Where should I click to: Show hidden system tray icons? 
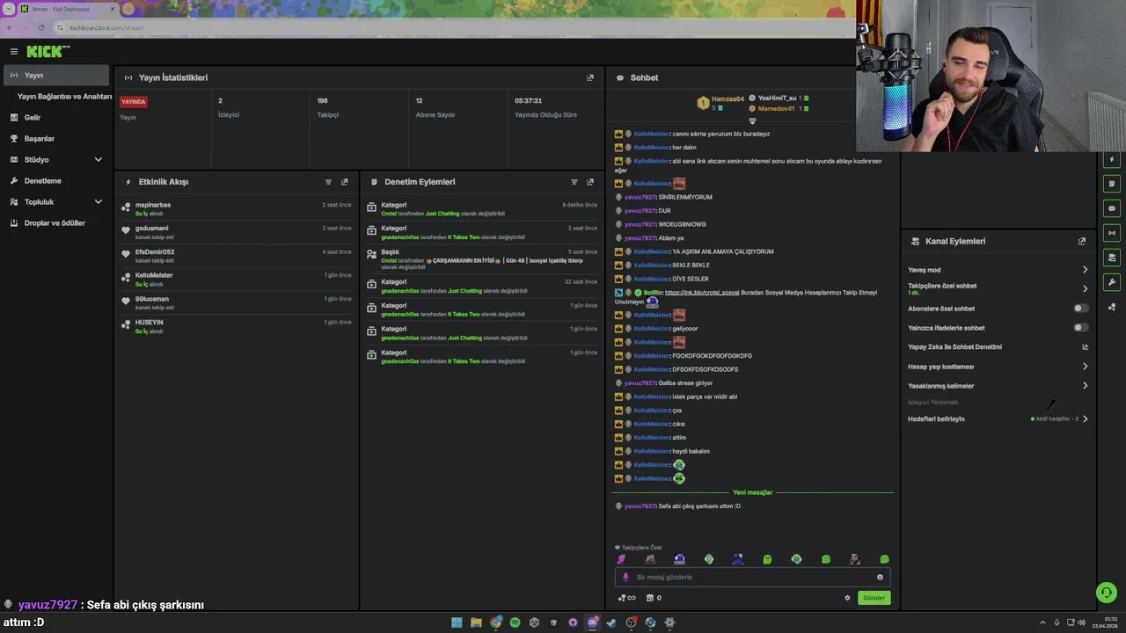pyautogui.click(x=1042, y=622)
